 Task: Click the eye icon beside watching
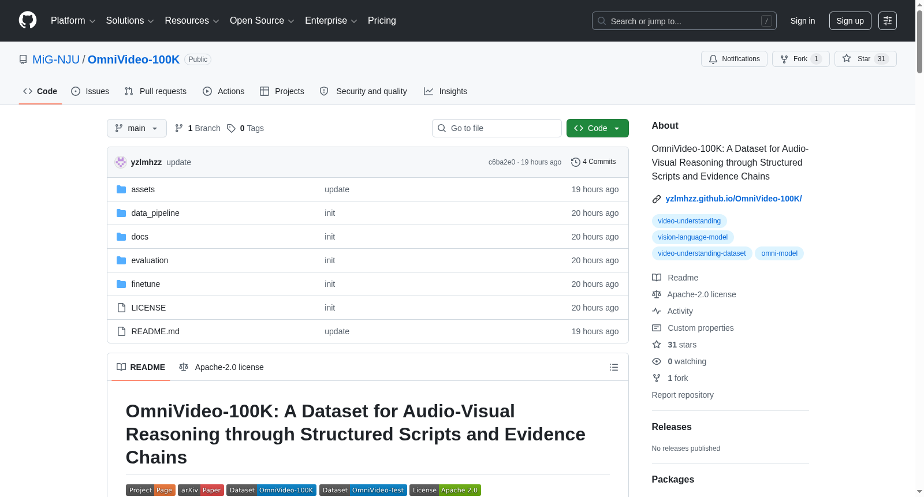pos(657,361)
